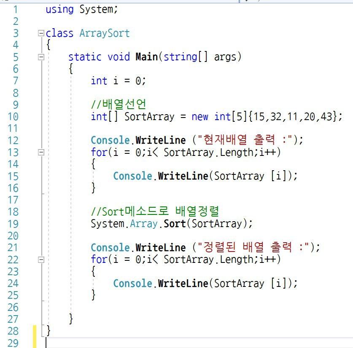
Task: Click 'Console' on line 24
Action: coord(133,284)
